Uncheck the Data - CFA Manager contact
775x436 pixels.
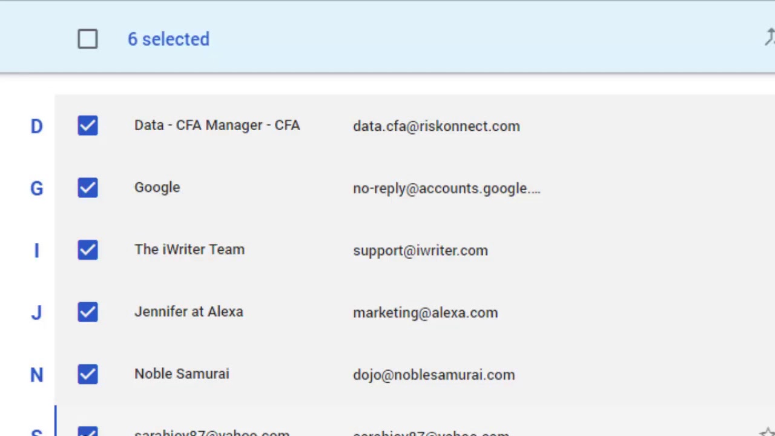click(88, 125)
